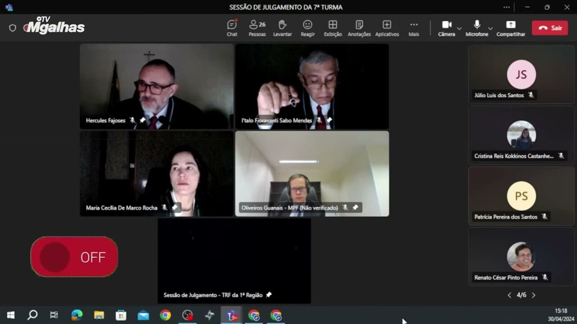Go to next participants page
The width and height of the screenshot is (577, 324).
pyautogui.click(x=534, y=295)
